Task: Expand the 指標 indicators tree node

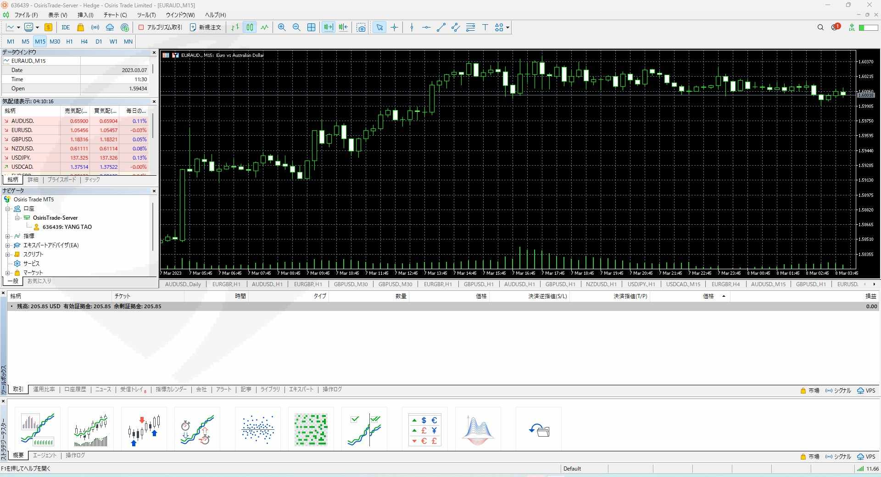Action: 7,236
